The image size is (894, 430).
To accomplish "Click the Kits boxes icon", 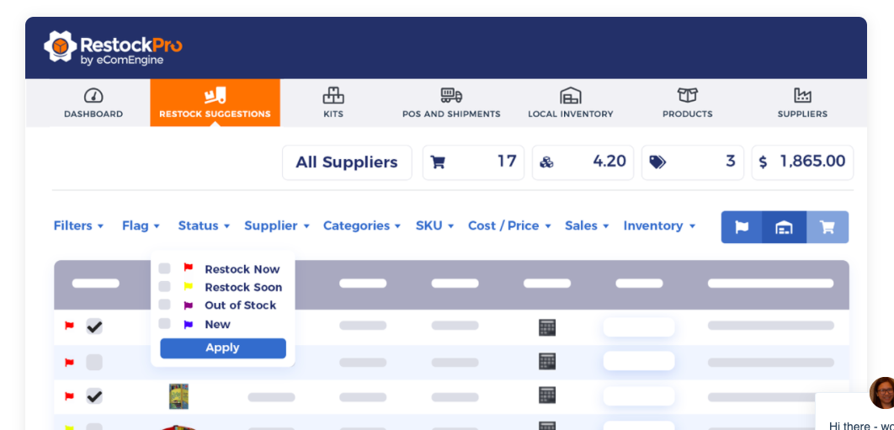I will pos(333,95).
